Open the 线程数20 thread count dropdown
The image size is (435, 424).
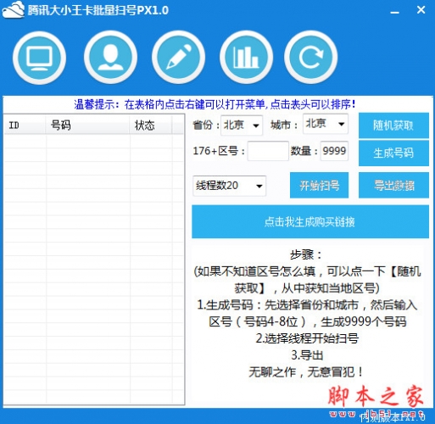pyautogui.click(x=229, y=186)
